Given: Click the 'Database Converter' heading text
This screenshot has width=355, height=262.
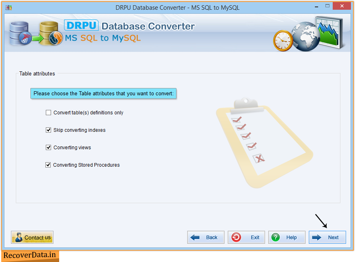Looking at the screenshot, I should pos(148,26).
